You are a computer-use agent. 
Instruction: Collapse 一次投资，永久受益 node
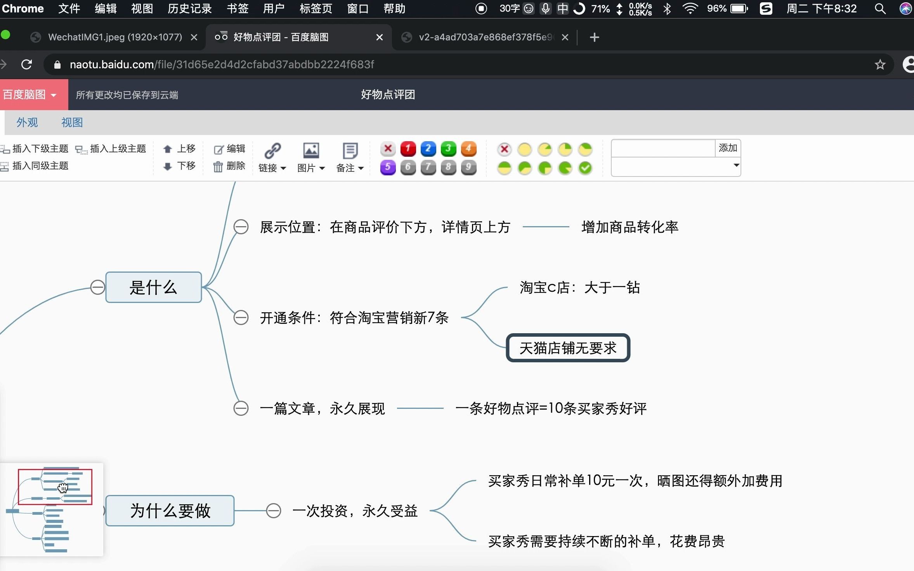pyautogui.click(x=274, y=510)
